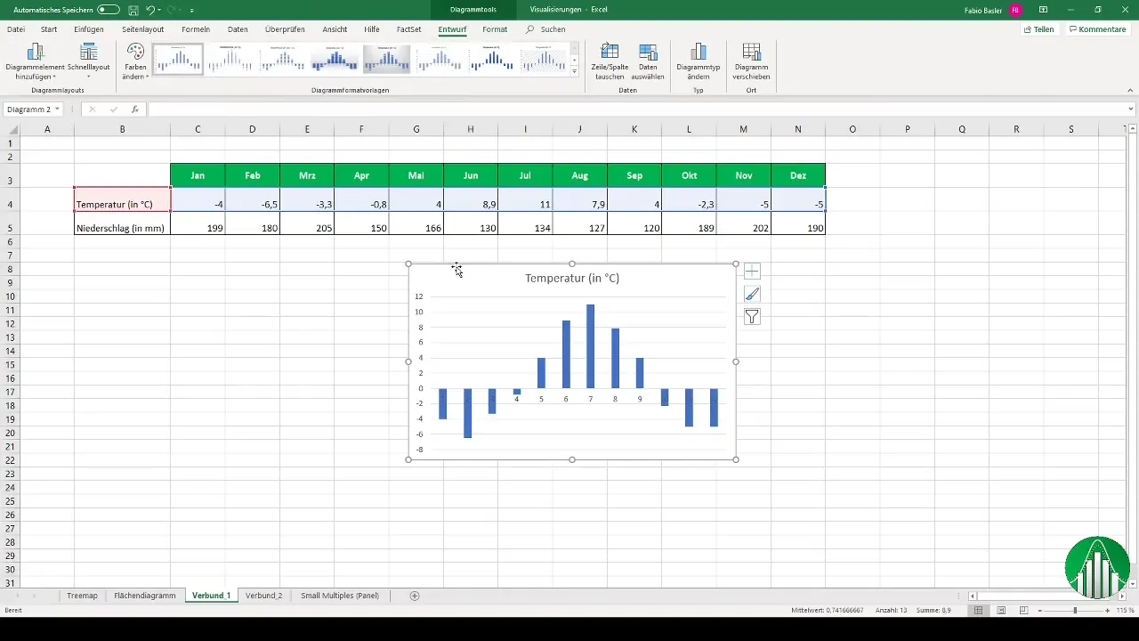
Task: Toggle Automatisches Speichern switch
Action: (108, 9)
